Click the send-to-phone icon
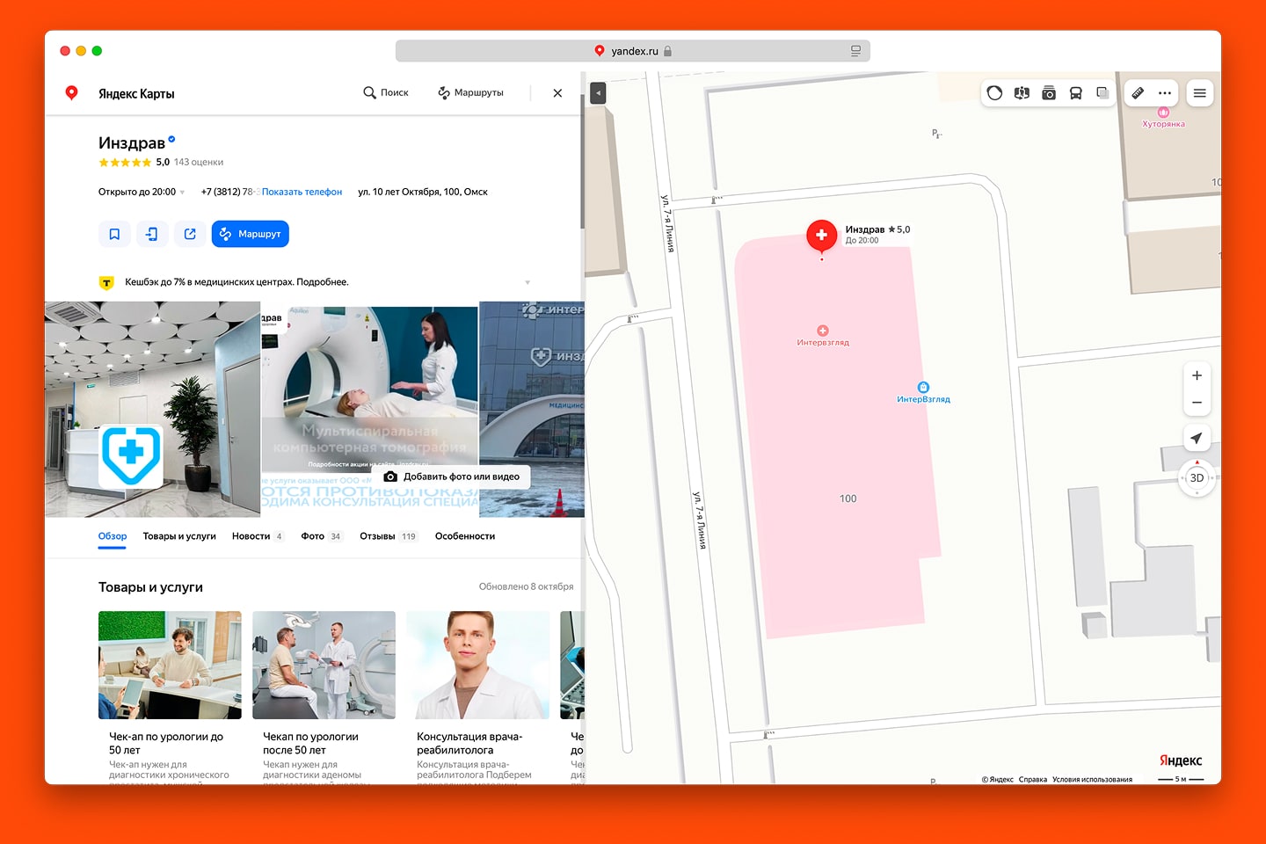The image size is (1266, 844). coord(152,234)
